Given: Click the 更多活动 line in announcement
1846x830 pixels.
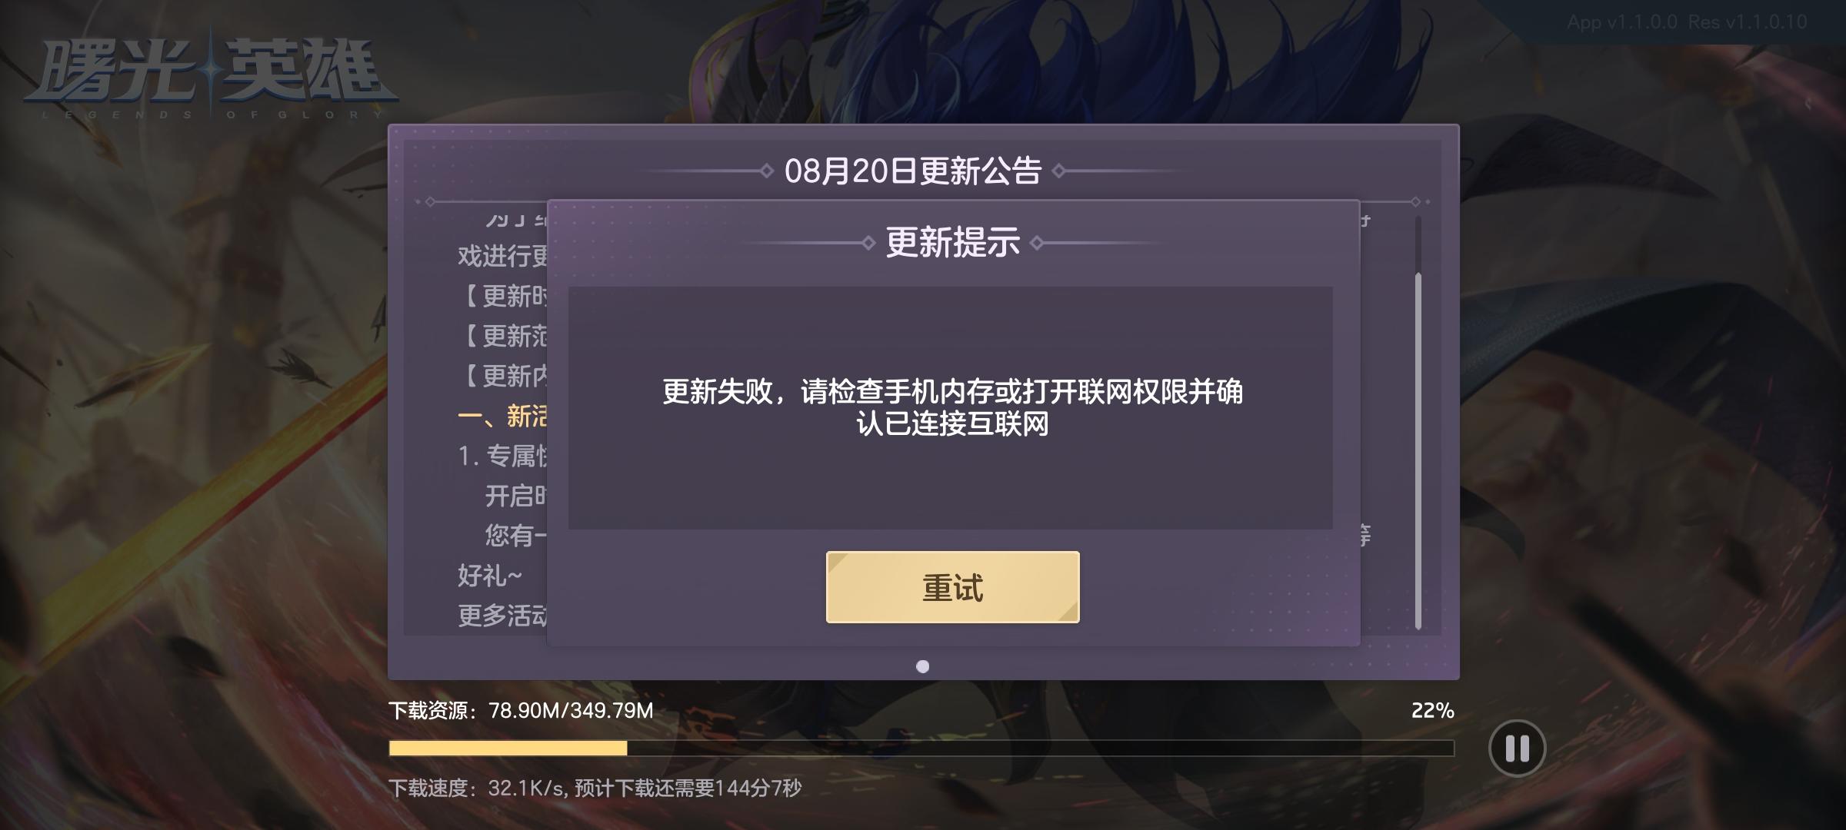Looking at the screenshot, I should [502, 616].
